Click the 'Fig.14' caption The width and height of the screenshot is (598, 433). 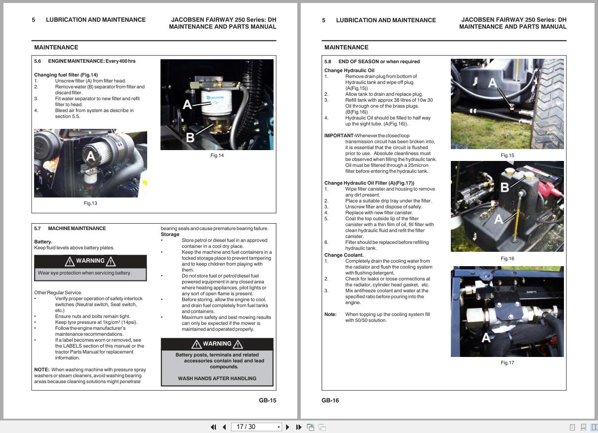point(217,156)
